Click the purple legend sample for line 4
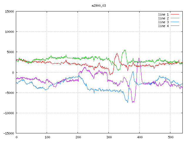188x141 pixels. [x=175, y=26]
